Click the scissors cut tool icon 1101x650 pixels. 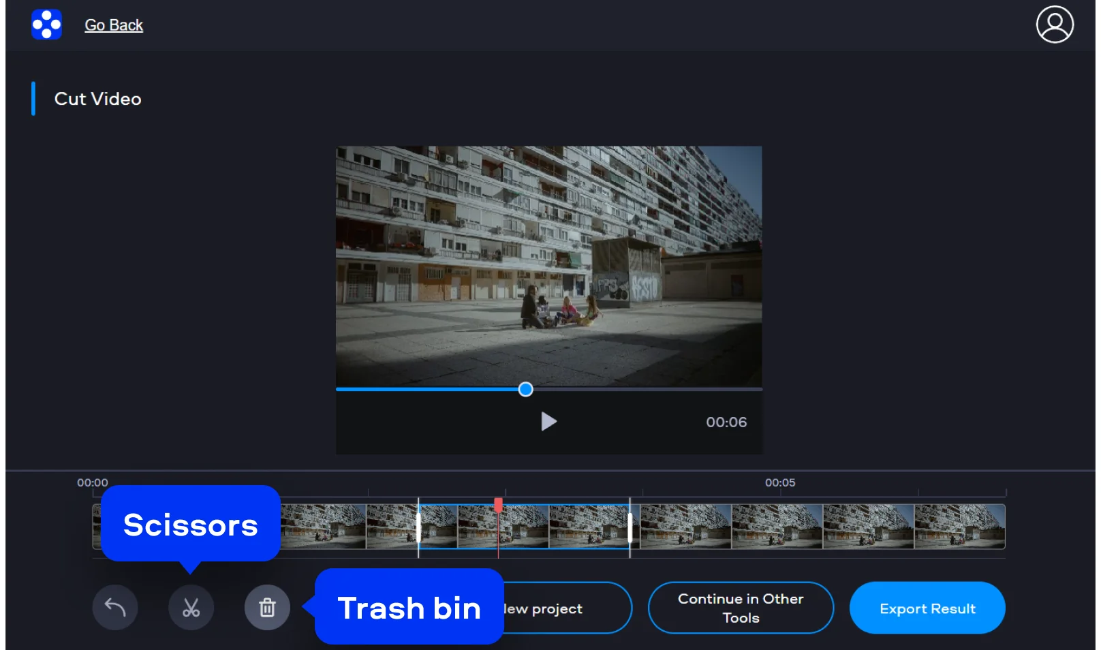pos(191,608)
